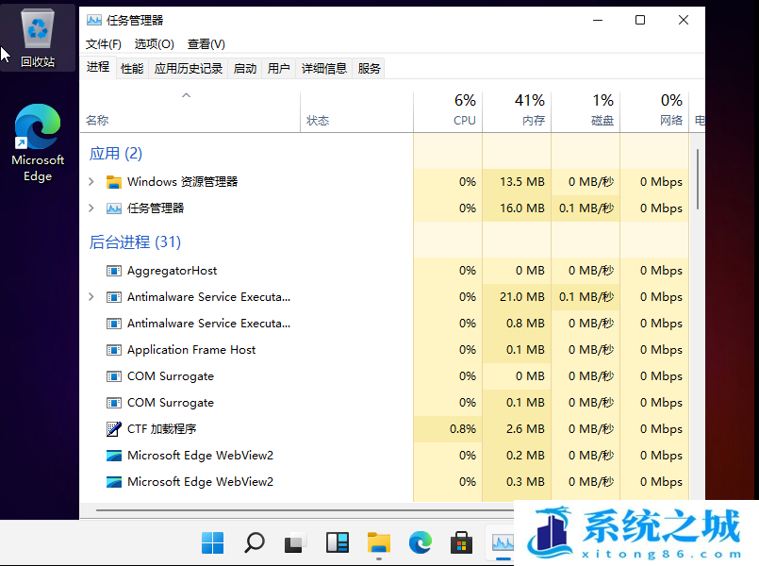Open the 文件(F) menu
The width and height of the screenshot is (759, 566).
[104, 44]
